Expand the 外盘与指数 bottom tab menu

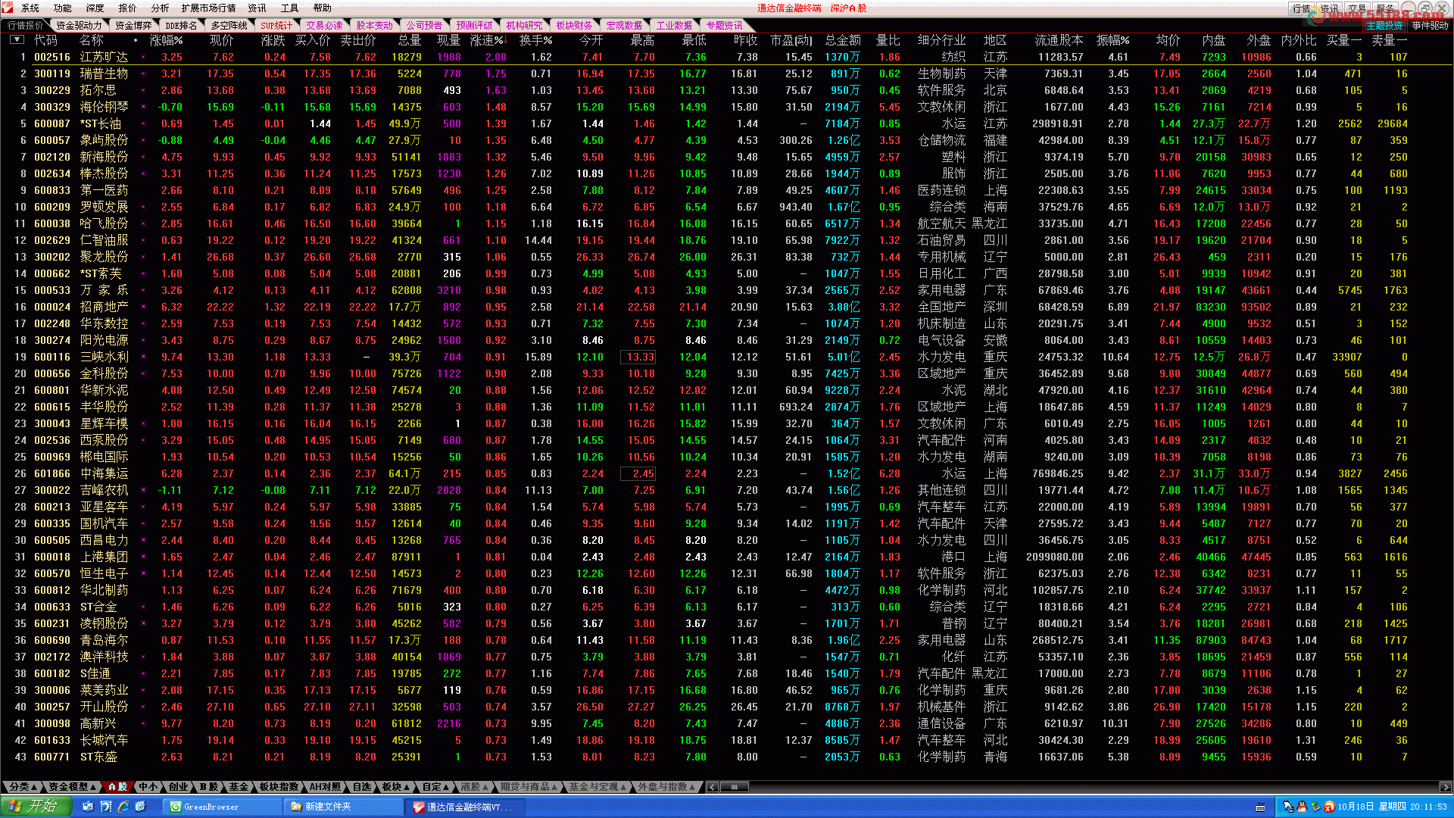pyautogui.click(x=667, y=787)
